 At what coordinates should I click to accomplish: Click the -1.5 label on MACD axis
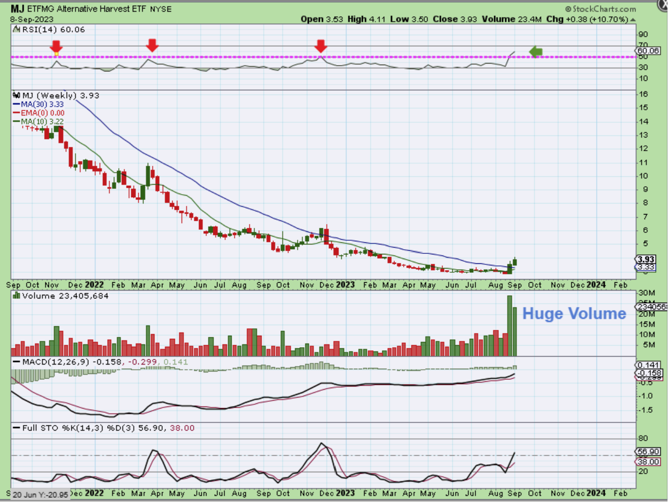(x=646, y=410)
